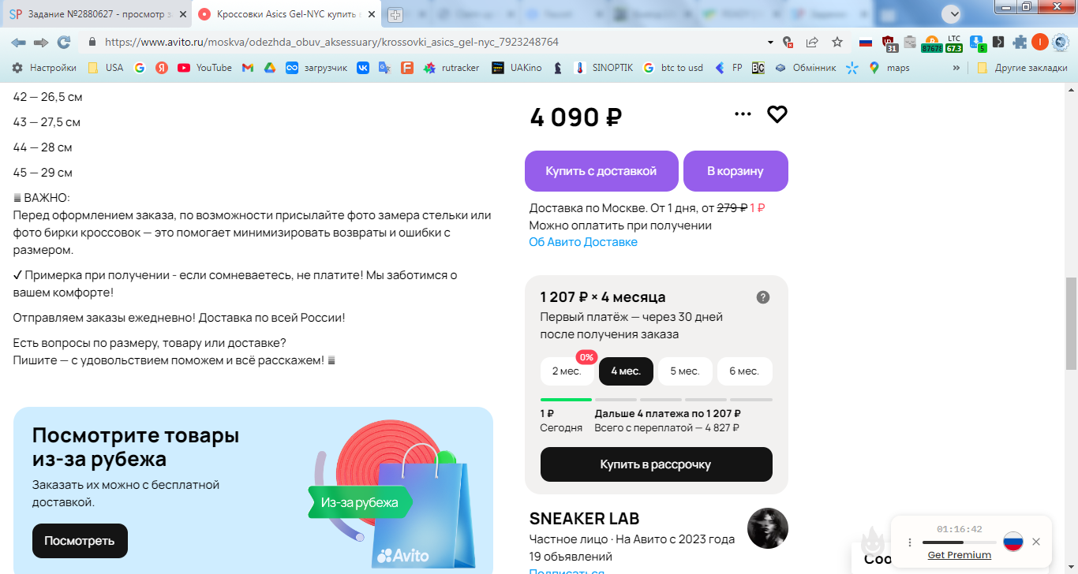Click the address bar URL
This screenshot has width=1078, height=574.
point(331,42)
